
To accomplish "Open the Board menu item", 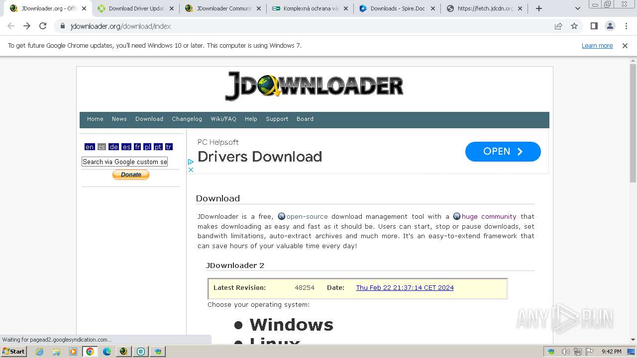I will coord(305,119).
